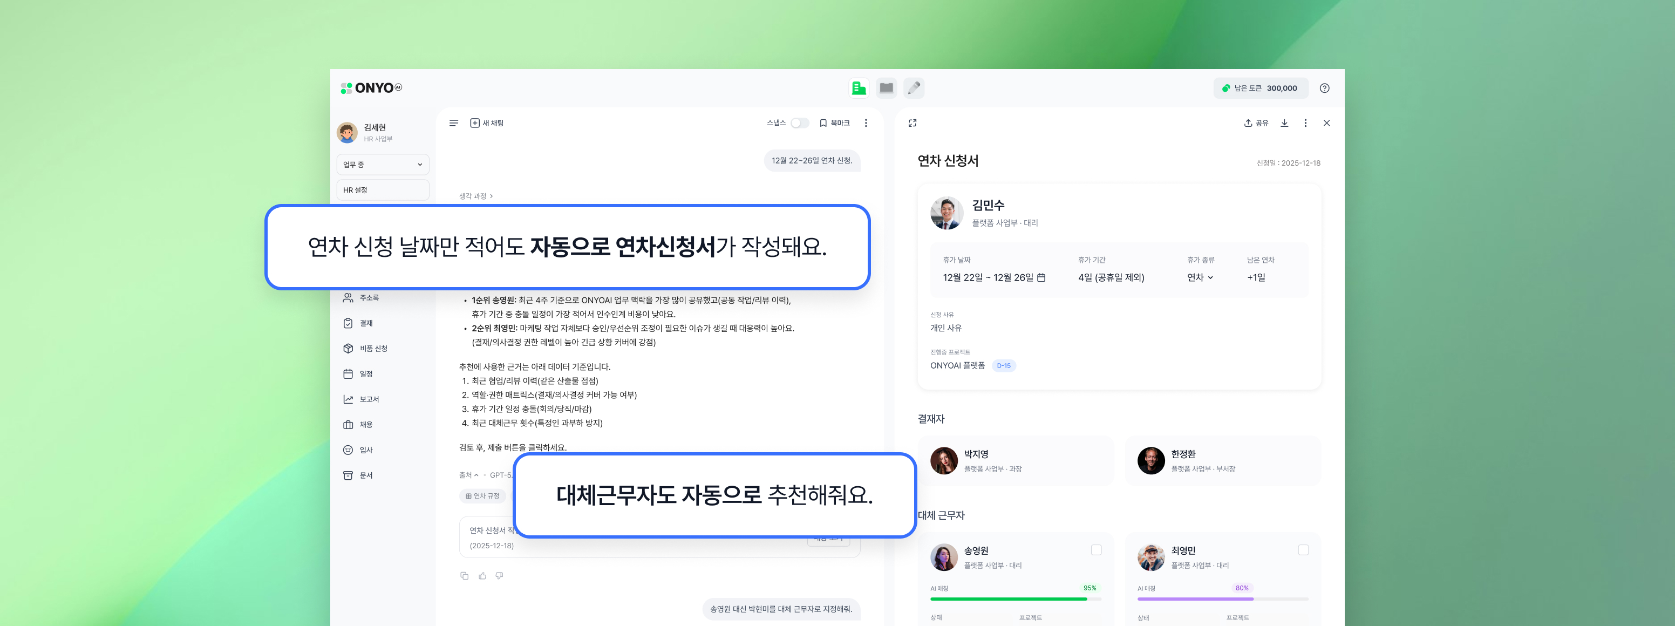
Task: Open the 업무 중 status dropdown
Action: tap(383, 165)
